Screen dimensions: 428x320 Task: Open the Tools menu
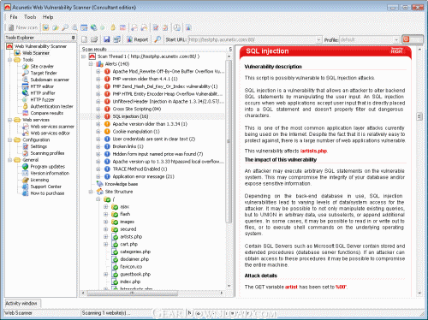[30, 17]
